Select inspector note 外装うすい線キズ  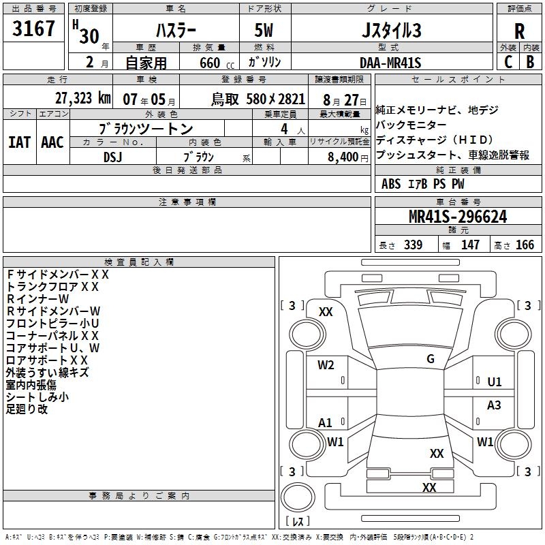coord(47,373)
